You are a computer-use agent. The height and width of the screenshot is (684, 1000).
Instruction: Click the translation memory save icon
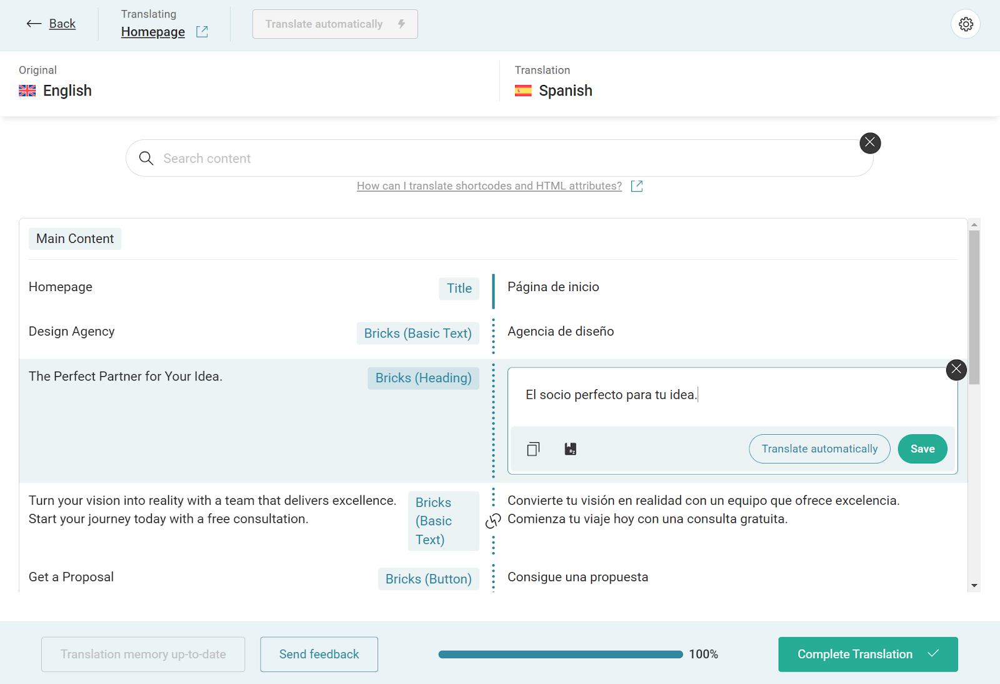coord(570,449)
